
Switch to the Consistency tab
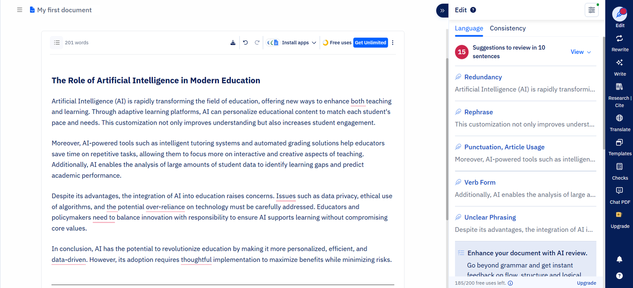point(508,28)
